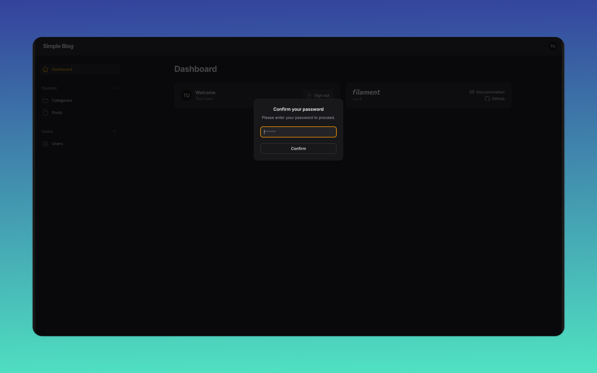Collapse the Users navigation group
This screenshot has width=597, height=373.
tap(114, 131)
